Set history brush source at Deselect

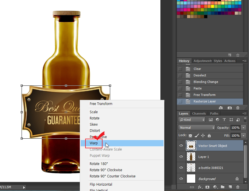coord(180,75)
